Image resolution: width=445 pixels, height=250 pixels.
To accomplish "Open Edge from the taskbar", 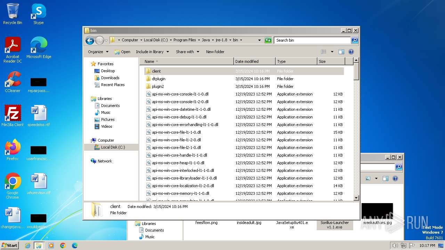I will 75,245.
